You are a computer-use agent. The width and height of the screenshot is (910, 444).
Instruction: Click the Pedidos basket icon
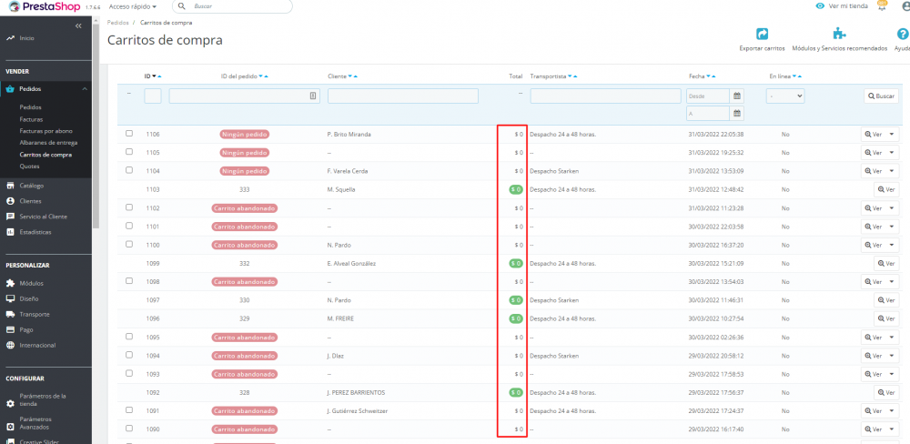click(10, 89)
